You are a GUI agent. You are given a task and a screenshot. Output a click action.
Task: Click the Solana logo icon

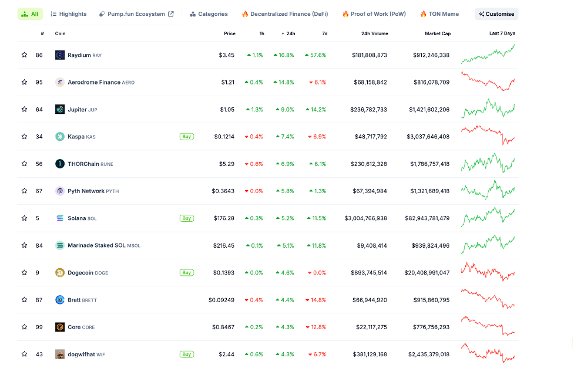pos(60,218)
